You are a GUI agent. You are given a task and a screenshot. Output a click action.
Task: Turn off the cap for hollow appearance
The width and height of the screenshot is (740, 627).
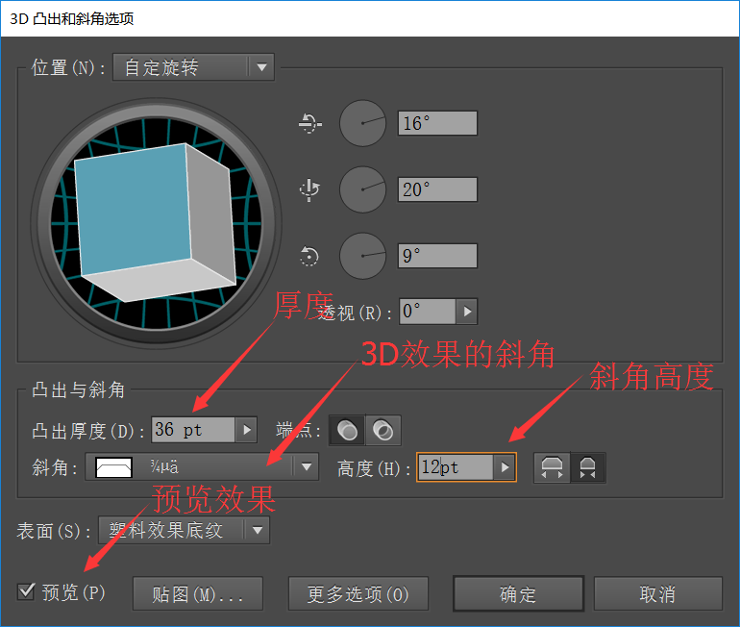coord(382,431)
